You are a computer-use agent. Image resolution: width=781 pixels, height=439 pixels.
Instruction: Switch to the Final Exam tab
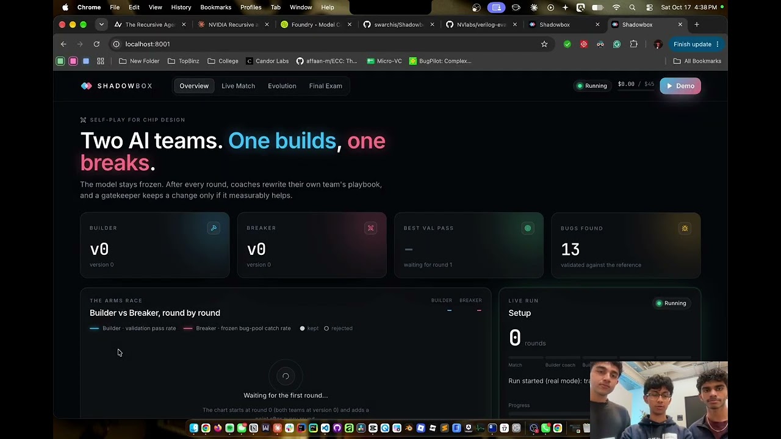pos(325,86)
